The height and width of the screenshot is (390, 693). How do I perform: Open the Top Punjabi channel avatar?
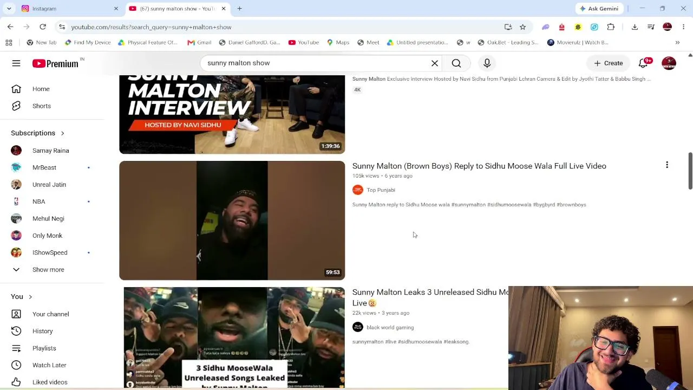click(x=357, y=190)
